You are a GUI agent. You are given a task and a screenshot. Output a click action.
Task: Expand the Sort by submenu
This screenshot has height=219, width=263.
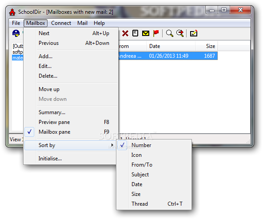pos(70,145)
